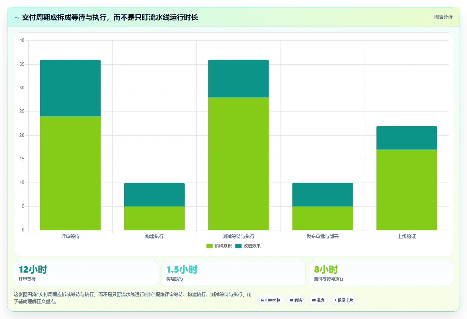Click the teal 评审等待 bar segment
This screenshot has width=467, height=319.
tap(70, 88)
